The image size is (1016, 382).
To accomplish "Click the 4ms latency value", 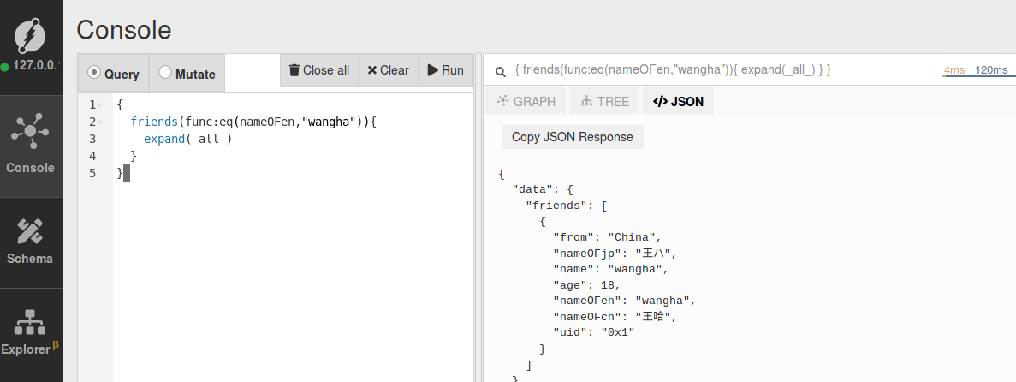I will coord(954,70).
